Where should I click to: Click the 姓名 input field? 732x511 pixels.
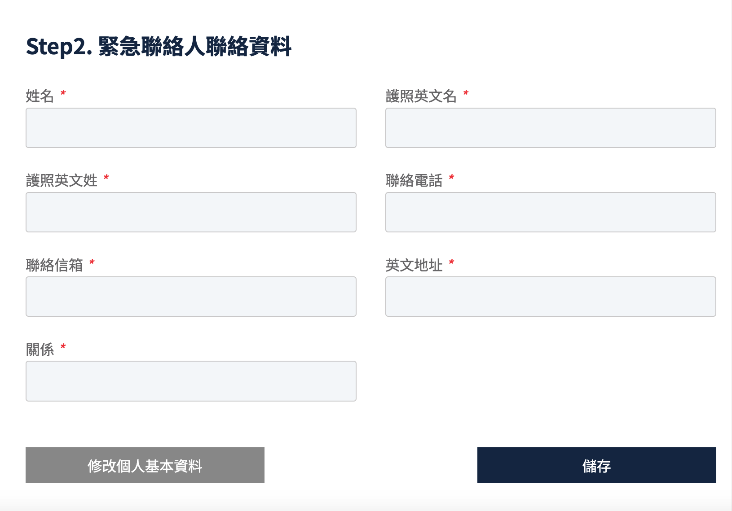(191, 128)
